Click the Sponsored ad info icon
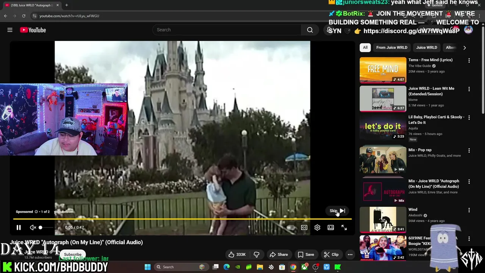The width and height of the screenshot is (485, 273). pyautogui.click(x=36, y=212)
